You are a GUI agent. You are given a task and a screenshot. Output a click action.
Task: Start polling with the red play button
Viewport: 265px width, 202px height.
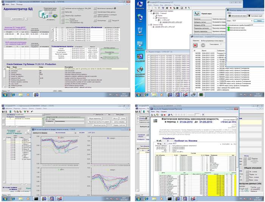[195, 45]
